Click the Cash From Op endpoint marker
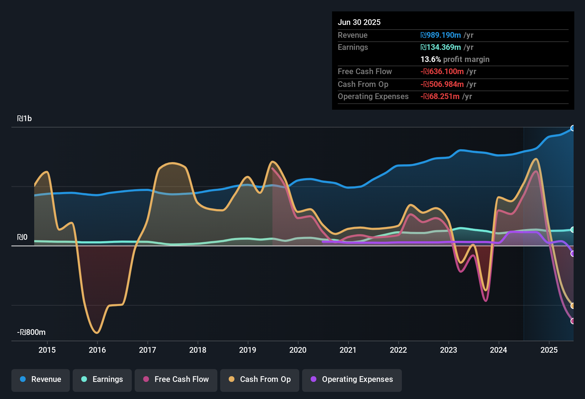The width and height of the screenshot is (585, 399). [x=573, y=306]
